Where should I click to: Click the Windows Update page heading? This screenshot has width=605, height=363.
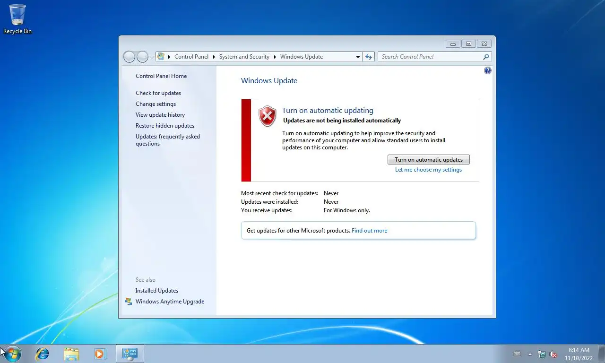coord(269,81)
